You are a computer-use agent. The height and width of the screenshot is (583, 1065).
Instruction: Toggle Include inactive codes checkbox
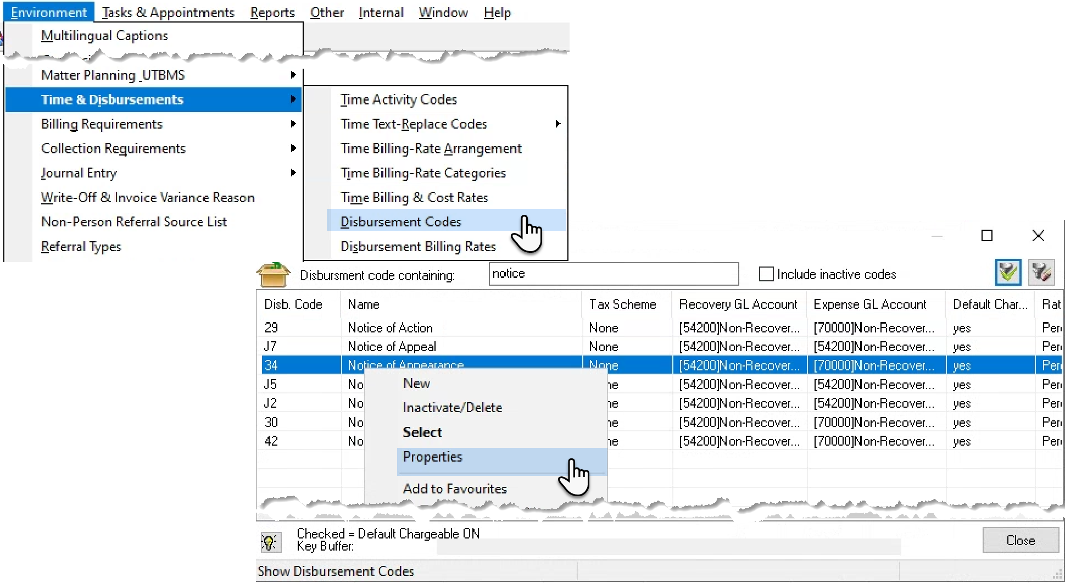tap(766, 274)
